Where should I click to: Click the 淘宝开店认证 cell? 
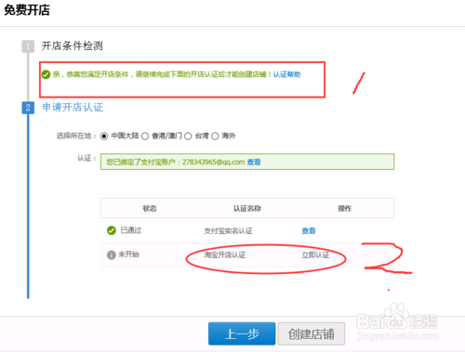[x=225, y=255]
